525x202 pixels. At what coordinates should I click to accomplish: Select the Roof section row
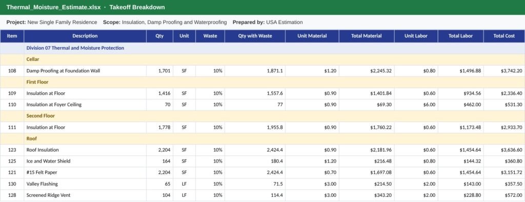click(262, 139)
